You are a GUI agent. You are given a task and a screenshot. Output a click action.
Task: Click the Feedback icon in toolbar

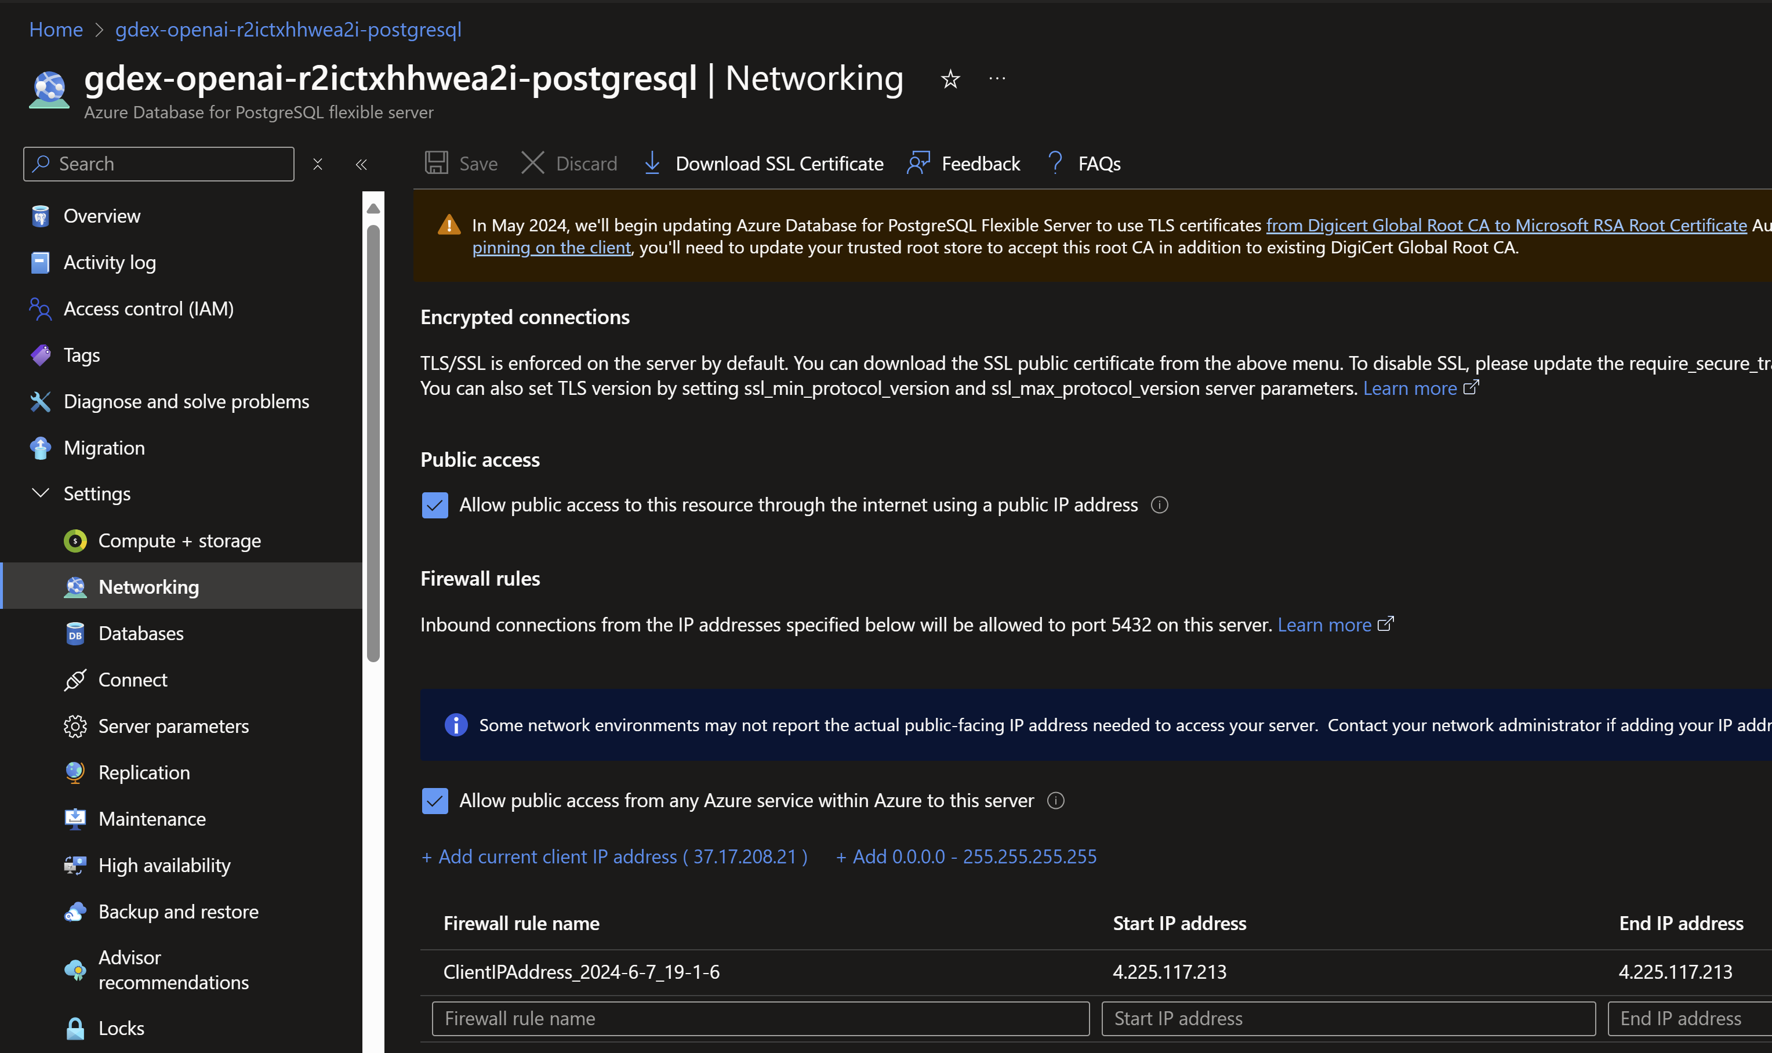(918, 163)
